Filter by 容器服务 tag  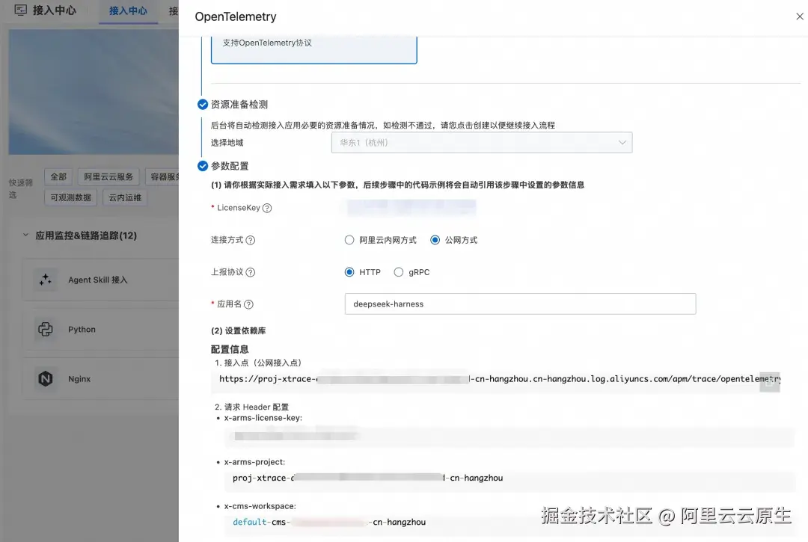tap(162, 176)
